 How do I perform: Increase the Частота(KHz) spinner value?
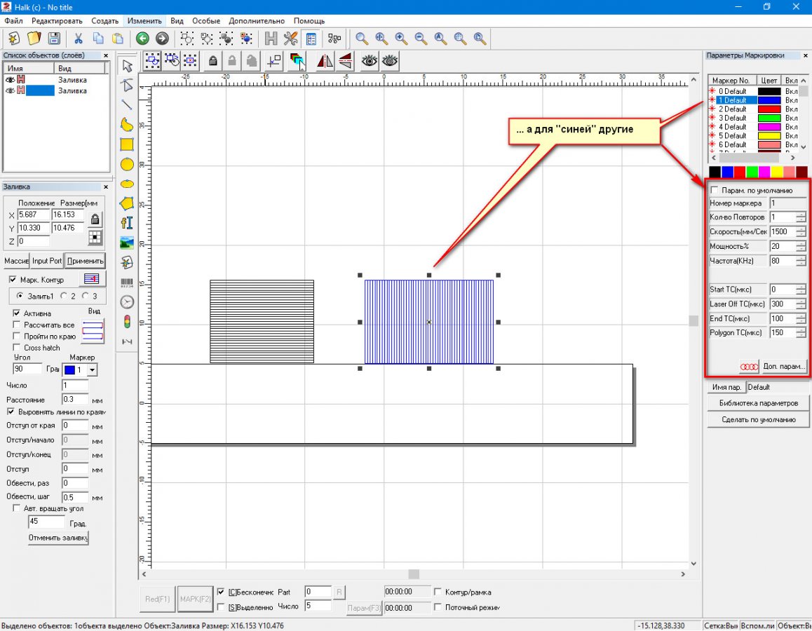[x=801, y=258]
